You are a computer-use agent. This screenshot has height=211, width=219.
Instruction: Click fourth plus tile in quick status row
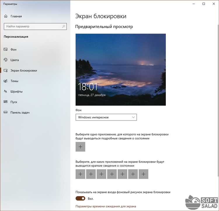(x=112, y=174)
